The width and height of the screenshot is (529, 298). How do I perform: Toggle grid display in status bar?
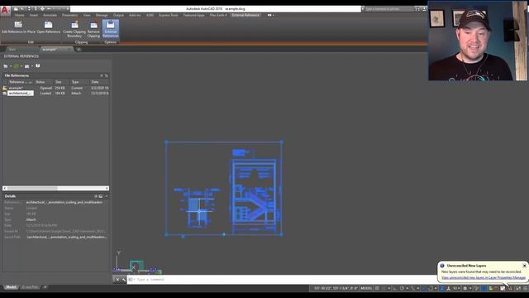coord(377,288)
